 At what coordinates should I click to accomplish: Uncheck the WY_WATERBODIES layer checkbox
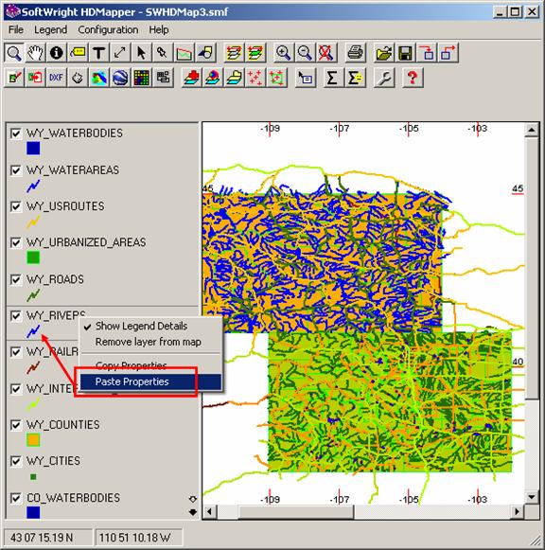coord(16,133)
